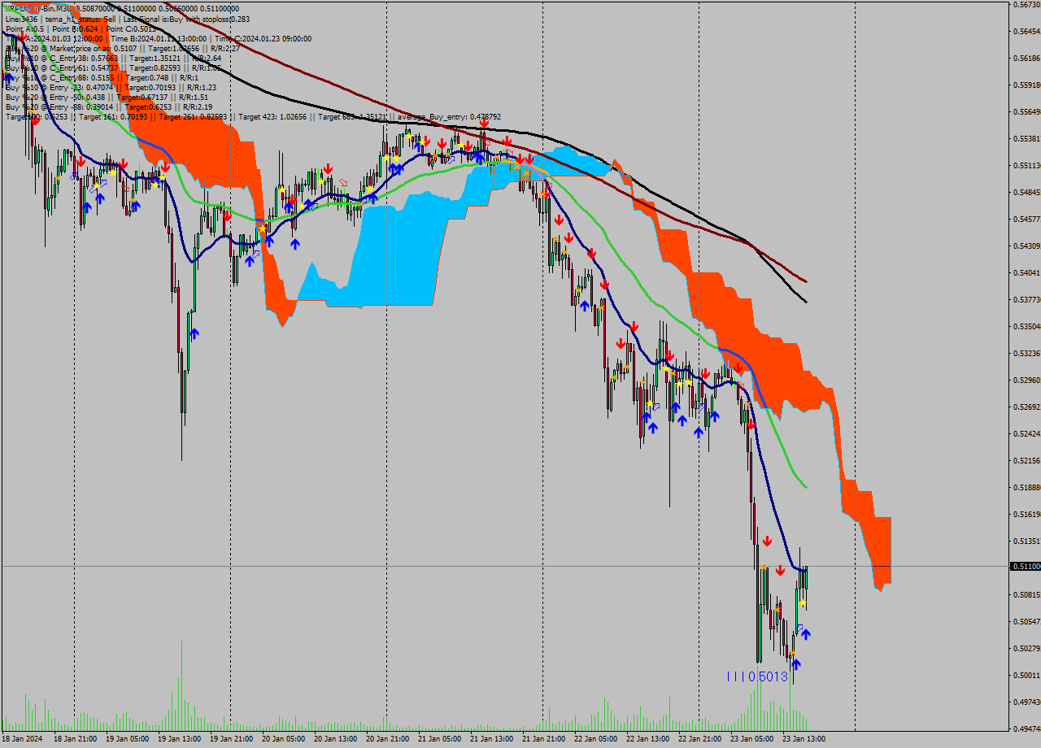Click the '19 Jan 13:00' time label
1041x748 pixels.
coord(179,738)
